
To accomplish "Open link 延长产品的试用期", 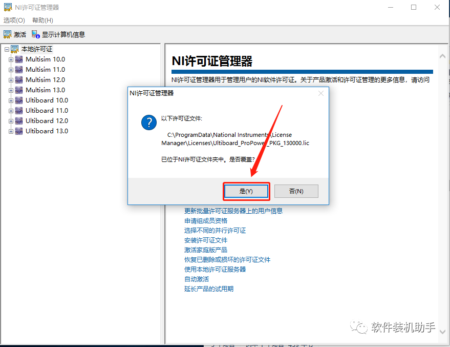I will click(x=209, y=289).
